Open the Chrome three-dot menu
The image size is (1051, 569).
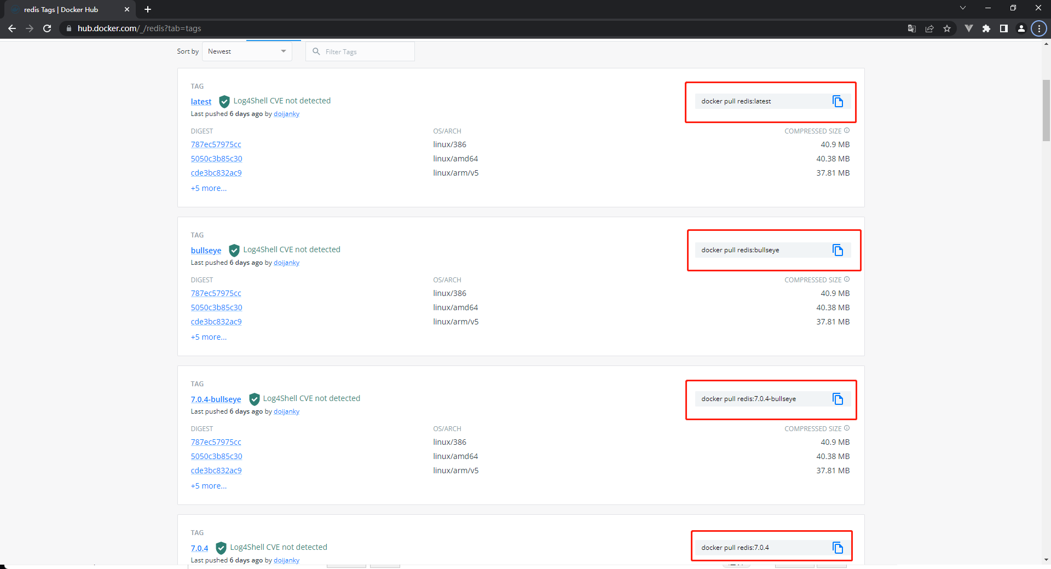click(x=1039, y=28)
